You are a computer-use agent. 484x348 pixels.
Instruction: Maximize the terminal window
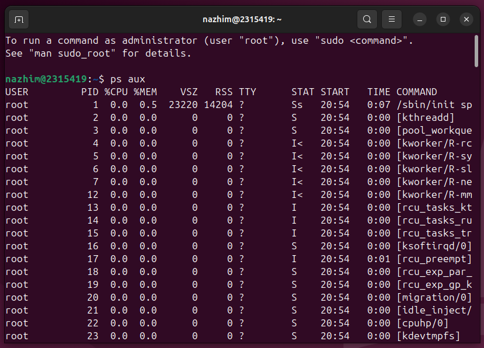tap(443, 19)
